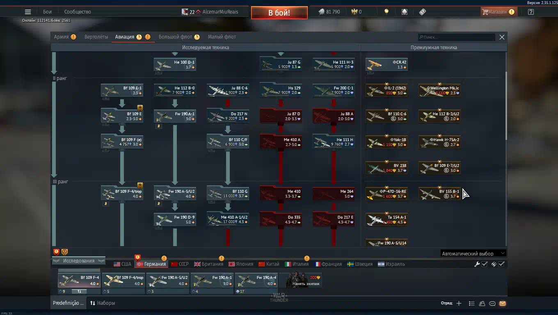
Task: Select the Ju 88 C-6 aircraft card
Action: click(x=228, y=90)
